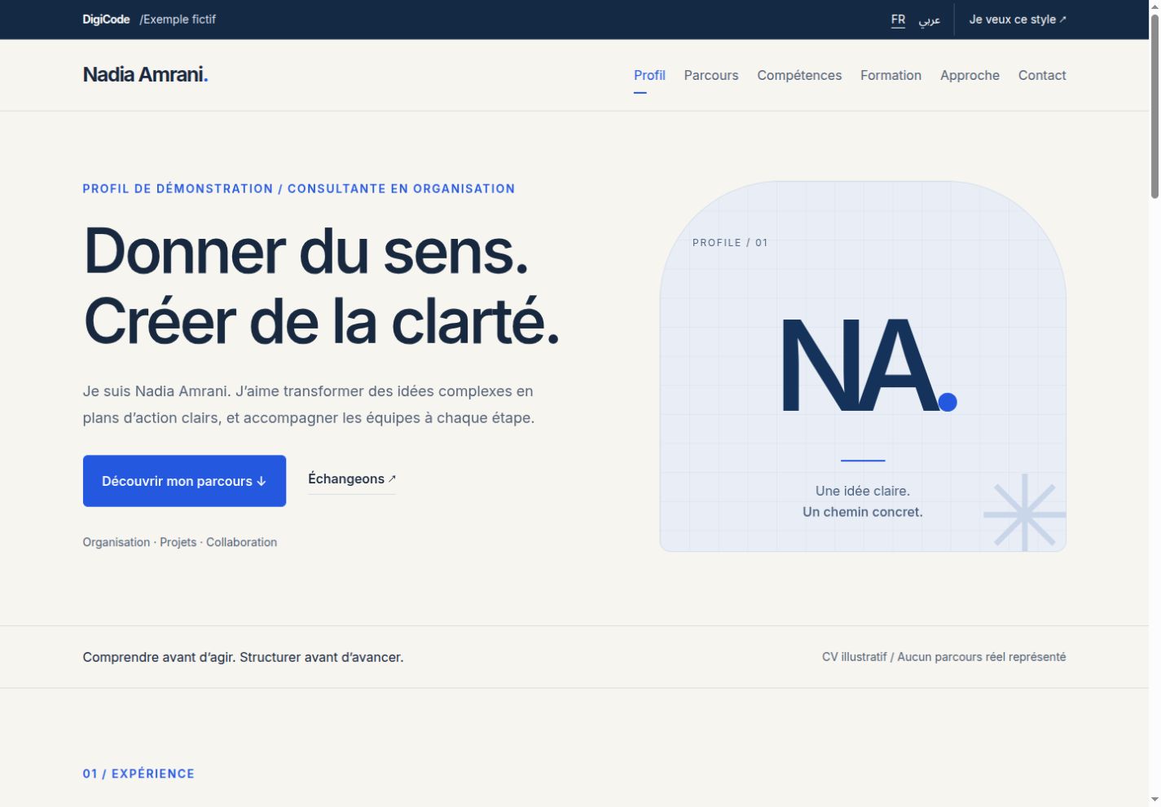
Task: Click the asterisk decoration icon in profile card
Action: click(x=1025, y=514)
